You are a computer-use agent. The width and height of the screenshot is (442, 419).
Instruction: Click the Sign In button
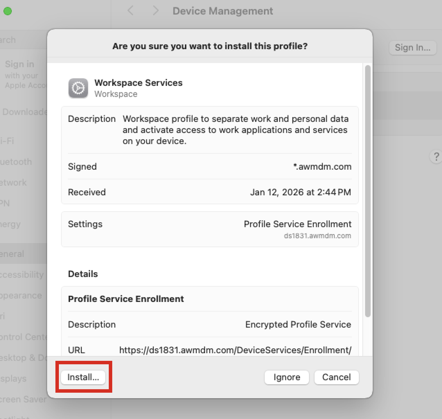[413, 48]
